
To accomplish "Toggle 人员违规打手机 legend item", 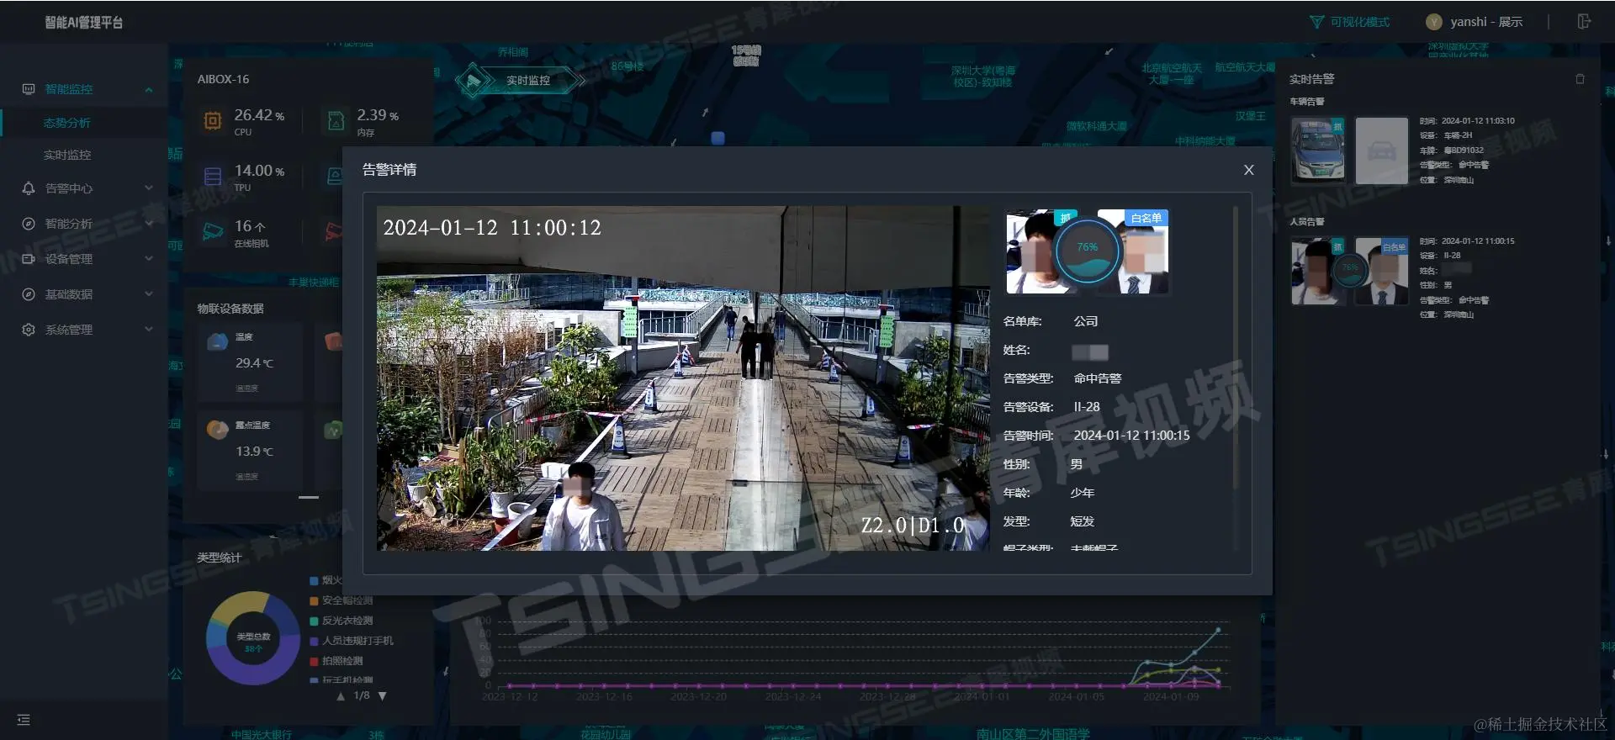I will tap(352, 641).
